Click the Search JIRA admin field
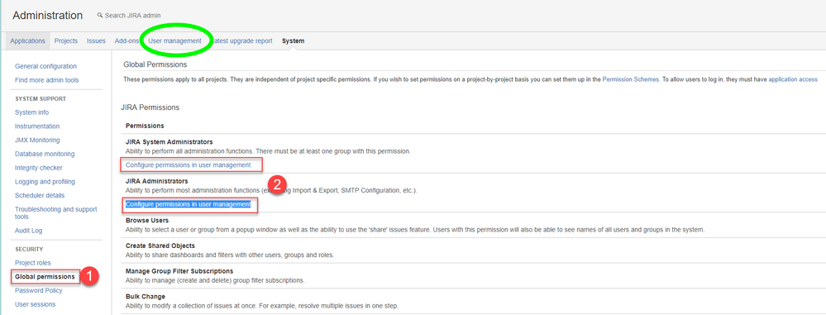This screenshot has height=315, width=826. point(132,16)
